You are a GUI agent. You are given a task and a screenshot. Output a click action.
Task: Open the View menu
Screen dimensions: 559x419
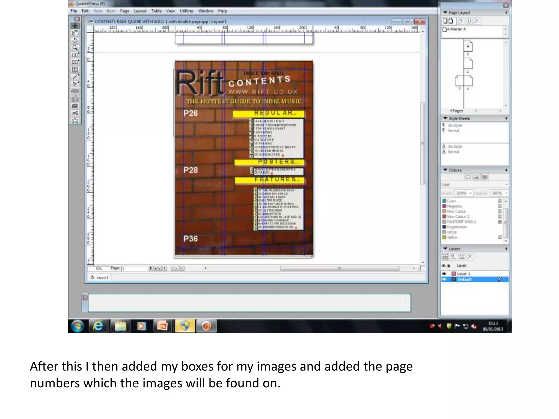click(x=171, y=11)
